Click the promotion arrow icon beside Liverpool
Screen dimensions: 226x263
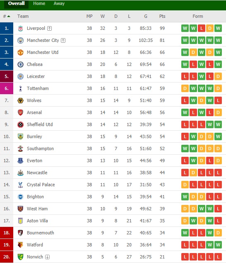(x=49, y=28)
